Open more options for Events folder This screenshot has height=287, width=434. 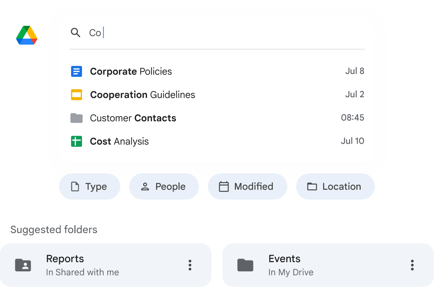(412, 265)
